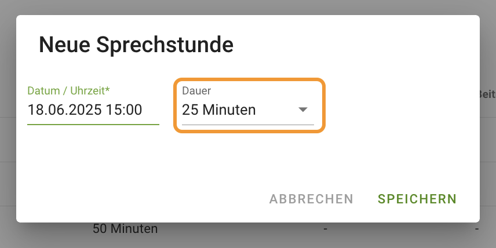Image resolution: width=496 pixels, height=248 pixels.
Task: Click the rightmost dash in background row
Action: [477, 229]
